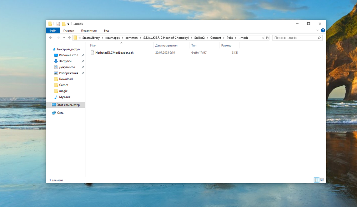The width and height of the screenshot is (357, 207).
Task: Refresh the ~mods folder view
Action: (x=267, y=38)
